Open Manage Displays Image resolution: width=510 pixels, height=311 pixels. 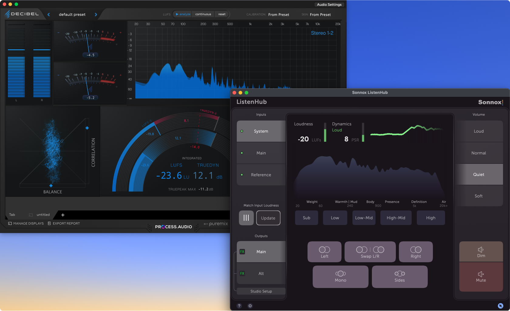tap(26, 223)
